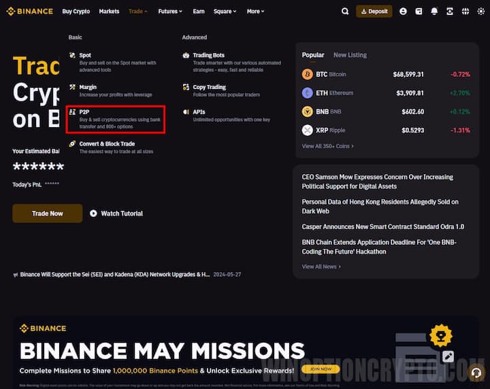Expand the Square dropdown menu
The image size is (490, 389).
click(225, 12)
